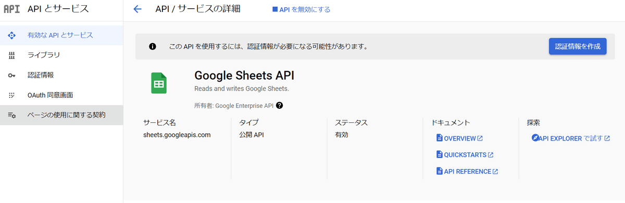Click the 認証情報を作成 button
This screenshot has width=625, height=203.
(578, 46)
